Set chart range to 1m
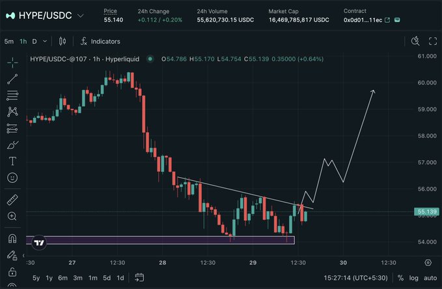The image size is (442, 289). point(92,278)
